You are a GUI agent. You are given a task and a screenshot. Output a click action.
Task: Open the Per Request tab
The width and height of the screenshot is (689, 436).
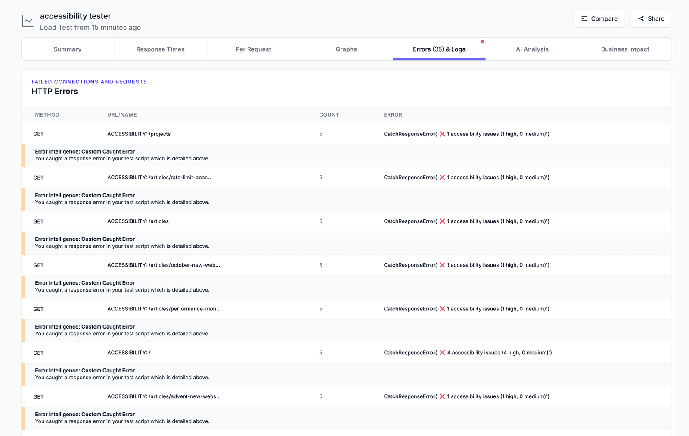[x=253, y=49]
